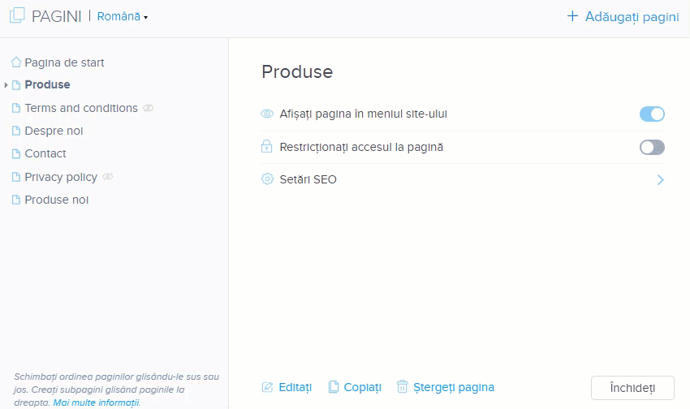Enable the Restricționați accesul la pagină switch

point(652,148)
